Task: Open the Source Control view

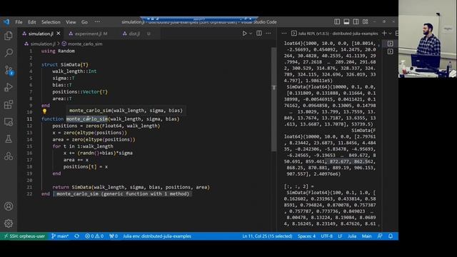Action: point(9,70)
